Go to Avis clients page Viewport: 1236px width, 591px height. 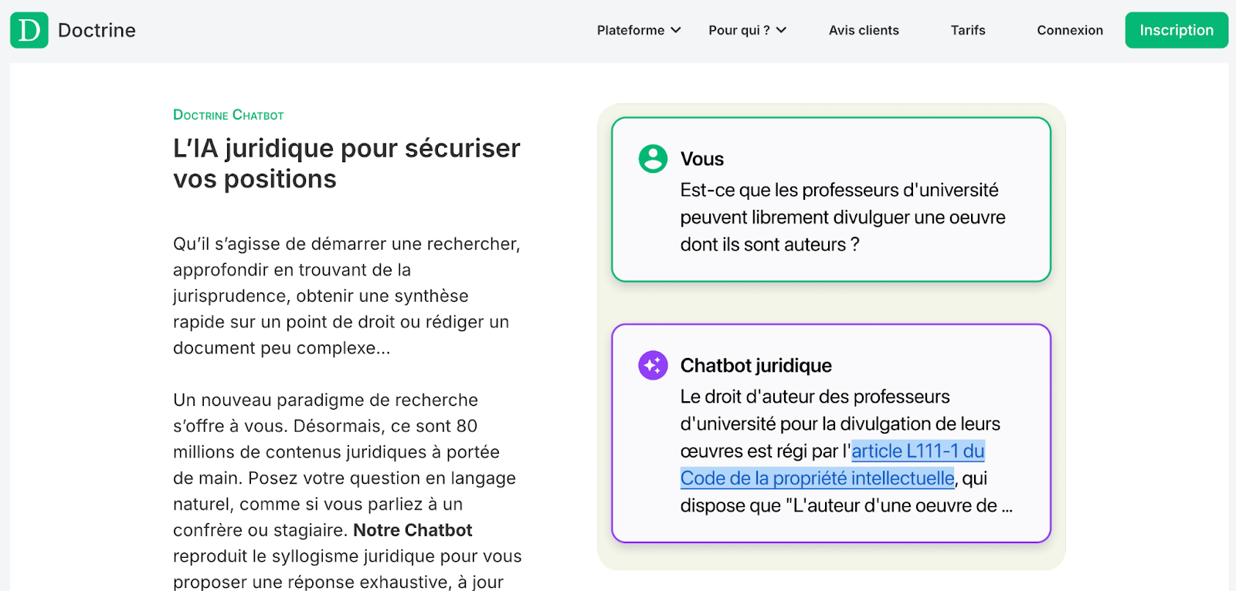864,30
